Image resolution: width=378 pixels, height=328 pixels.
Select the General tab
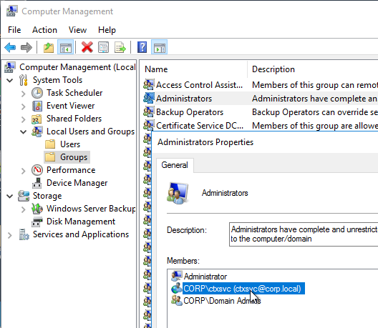point(175,165)
